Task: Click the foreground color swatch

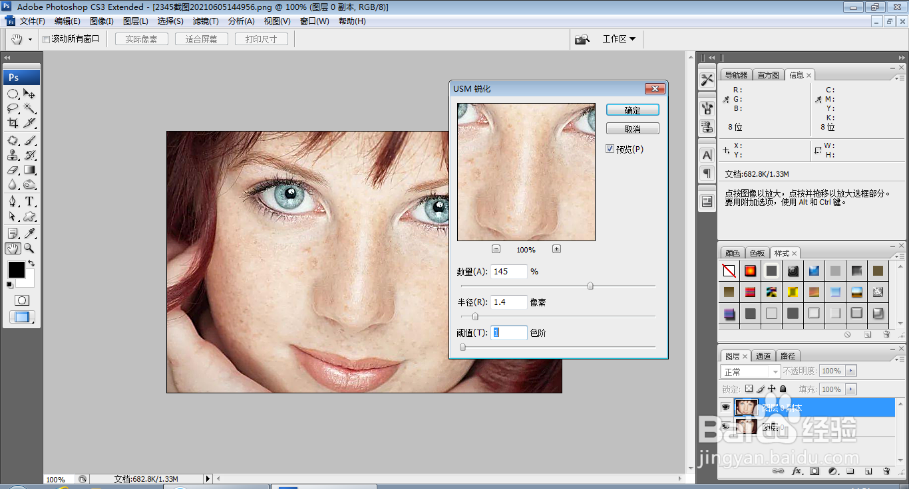Action: coord(16,270)
